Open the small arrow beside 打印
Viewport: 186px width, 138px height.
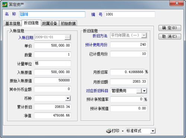click(x=123, y=131)
